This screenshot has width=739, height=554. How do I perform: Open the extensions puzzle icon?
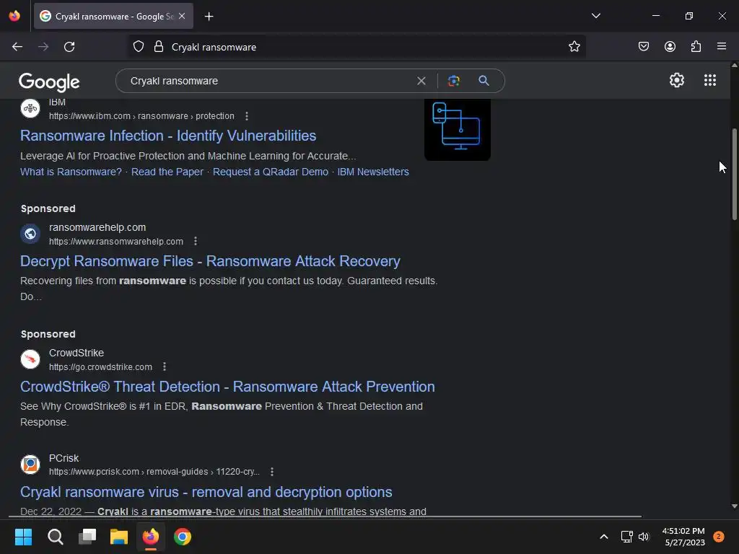(x=696, y=47)
